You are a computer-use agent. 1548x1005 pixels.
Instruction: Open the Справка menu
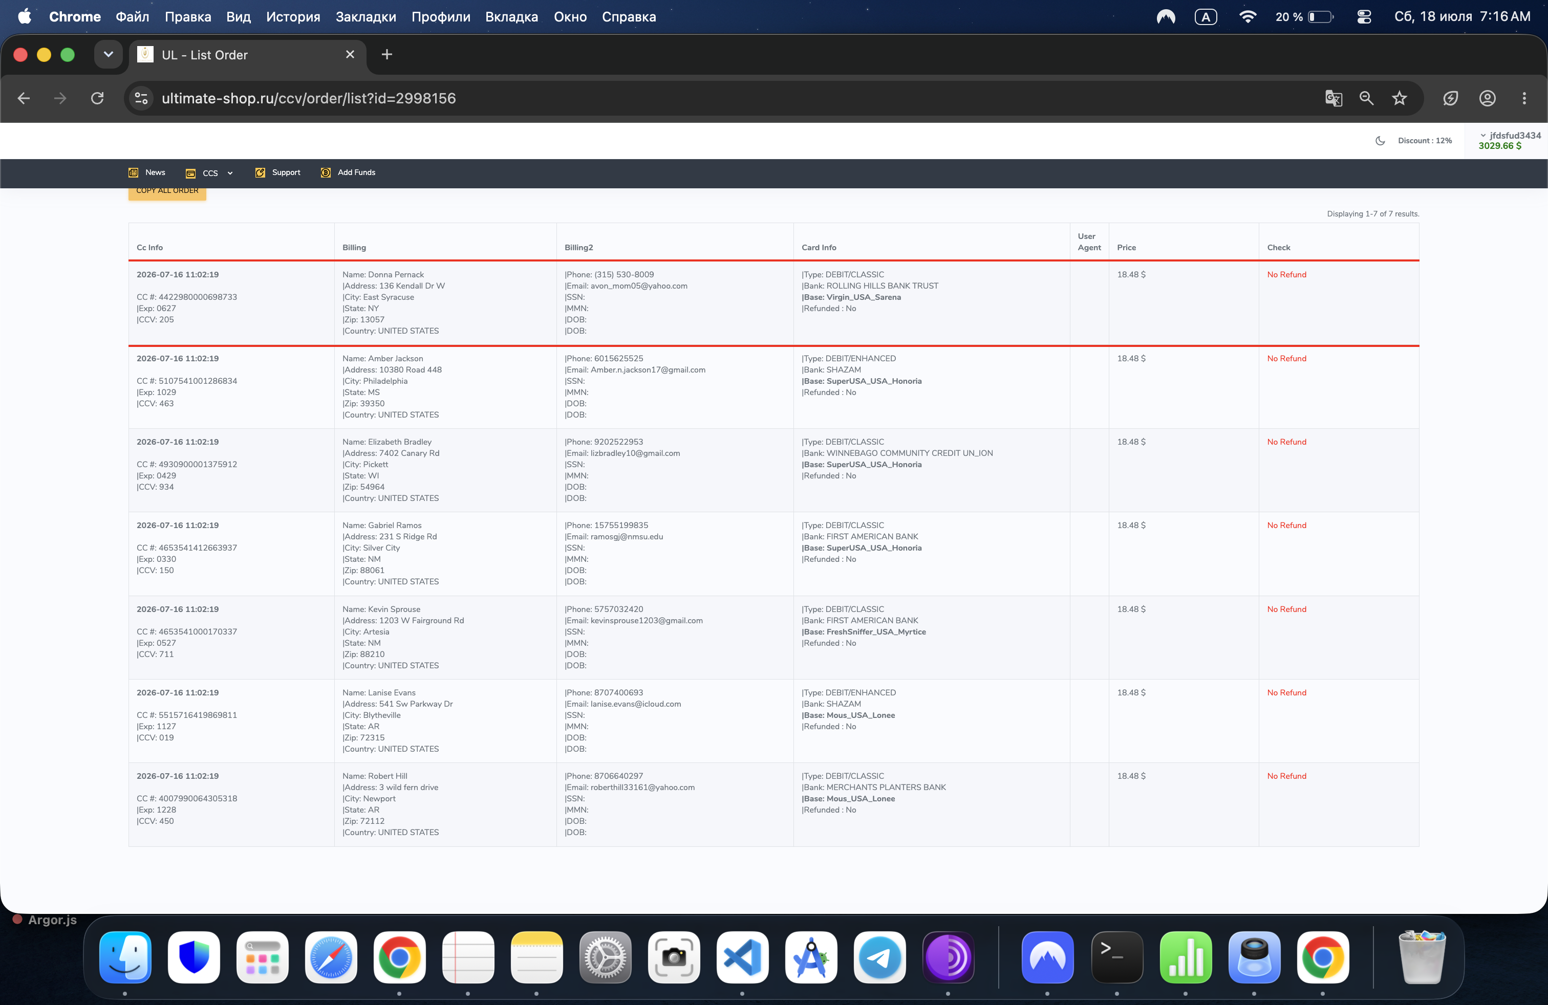tap(629, 17)
